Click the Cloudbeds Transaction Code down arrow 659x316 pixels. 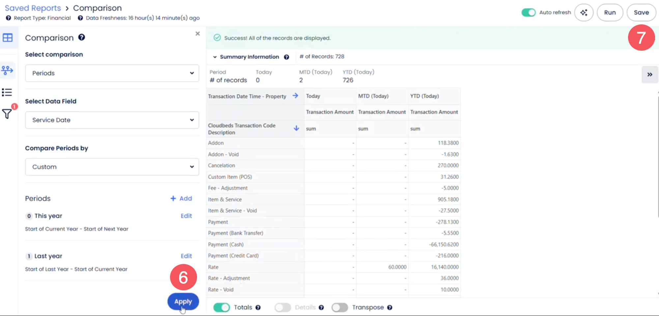click(x=296, y=128)
